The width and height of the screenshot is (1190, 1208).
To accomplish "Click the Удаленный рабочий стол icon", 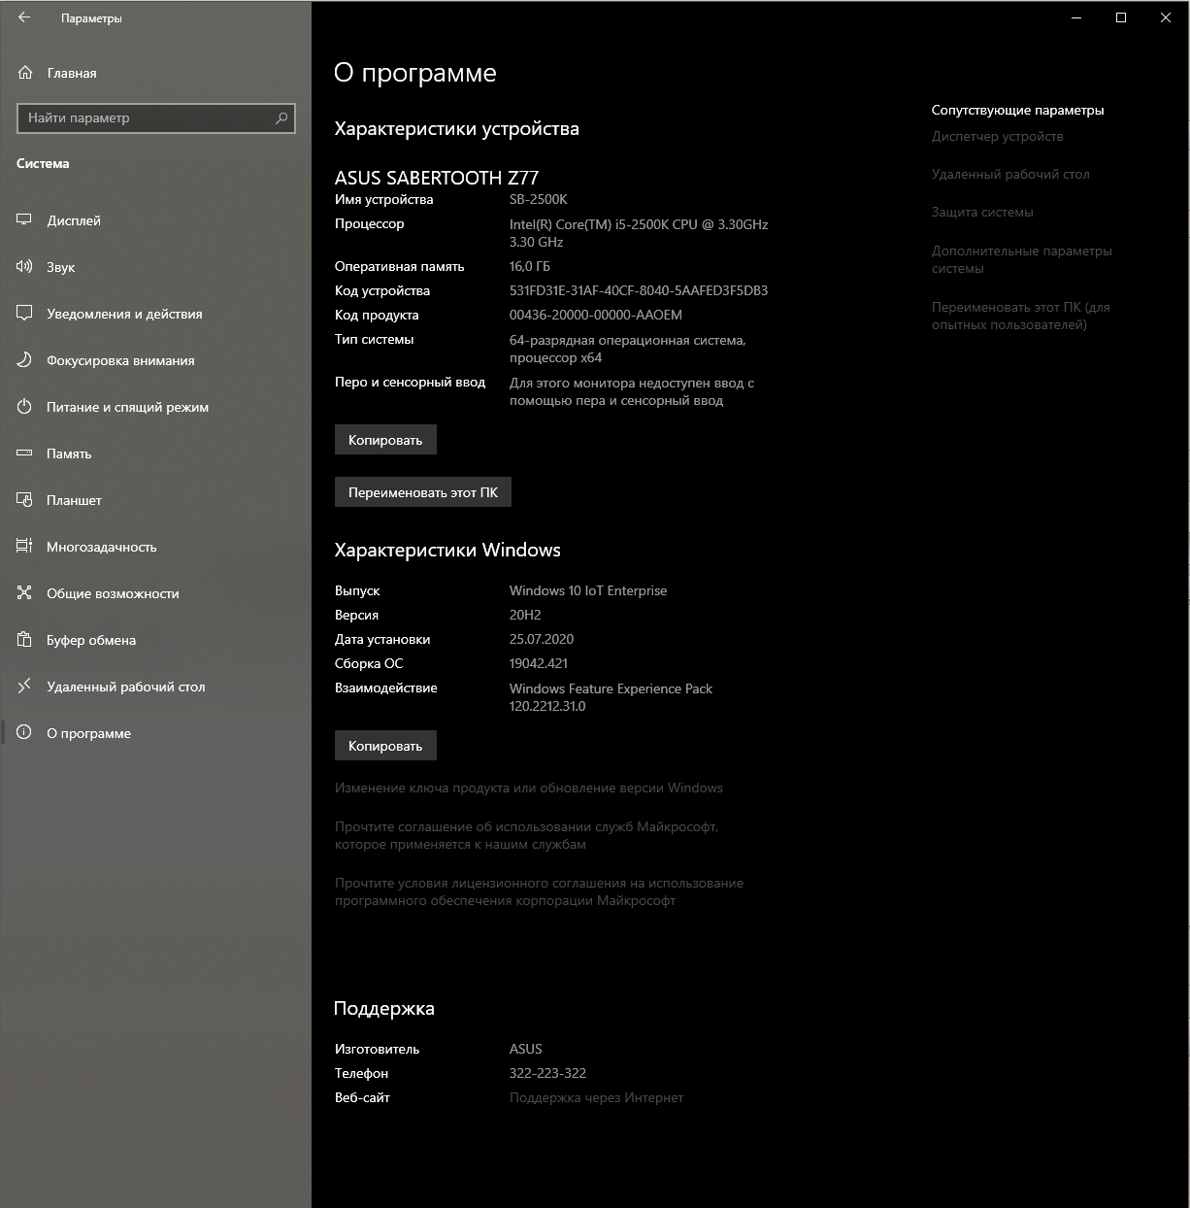I will (x=25, y=687).
